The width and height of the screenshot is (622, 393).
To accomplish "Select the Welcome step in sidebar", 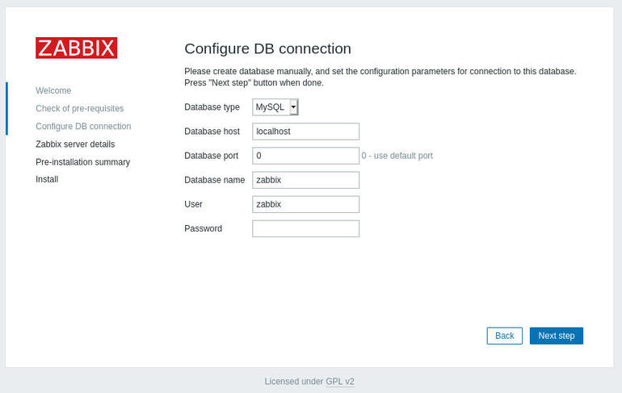I will click(53, 90).
